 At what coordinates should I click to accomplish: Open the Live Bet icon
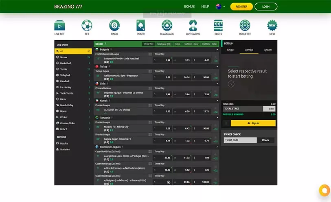(x=59, y=26)
